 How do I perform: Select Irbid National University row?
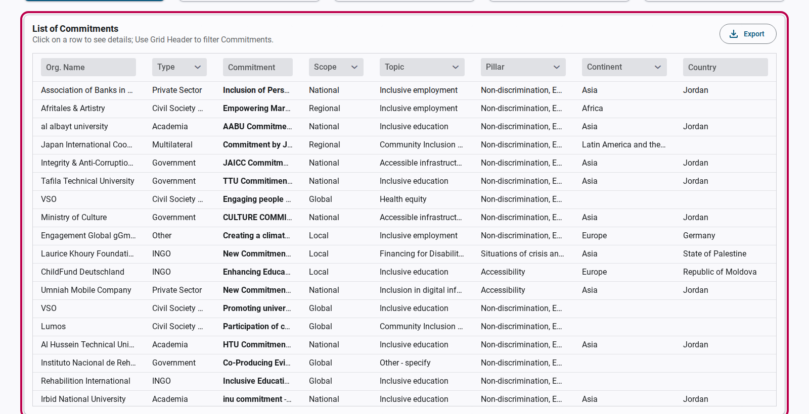(404, 398)
